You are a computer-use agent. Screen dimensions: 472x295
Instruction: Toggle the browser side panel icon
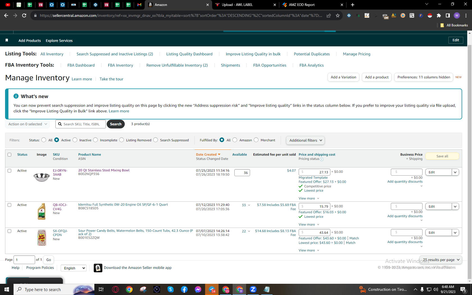448,15
